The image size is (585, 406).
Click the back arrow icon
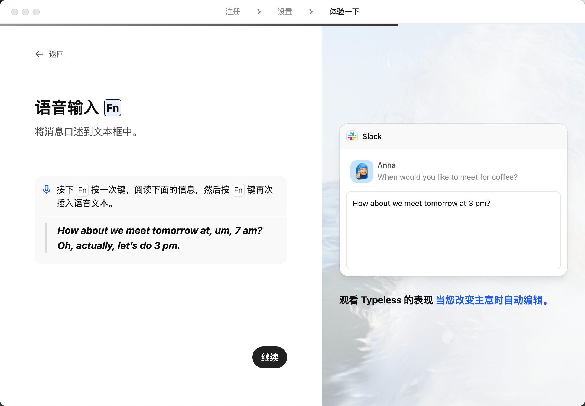(39, 54)
